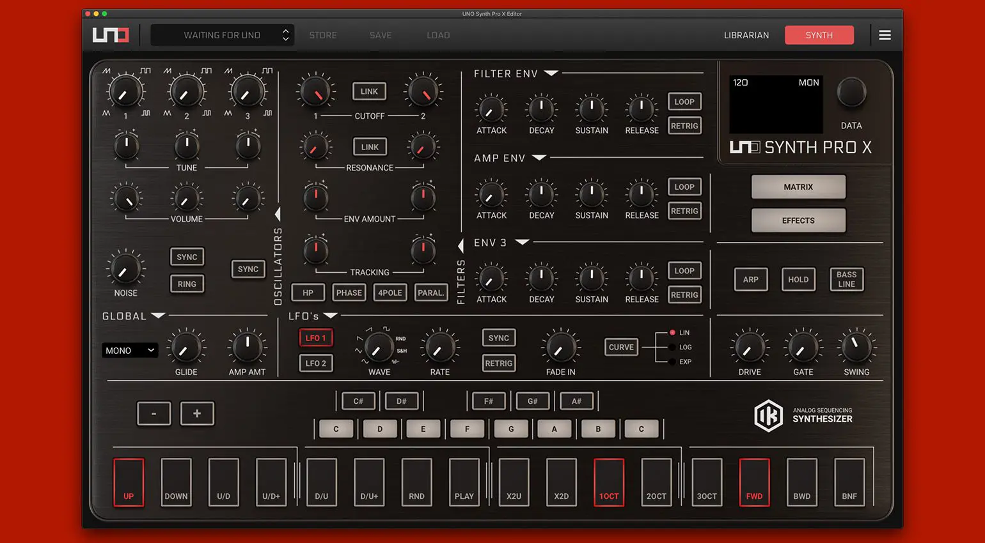Enable the PHASE filter mode
Image resolution: width=985 pixels, height=543 pixels.
click(349, 292)
